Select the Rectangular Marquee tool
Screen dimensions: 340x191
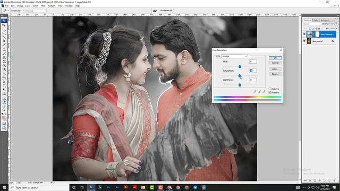pos(4,29)
